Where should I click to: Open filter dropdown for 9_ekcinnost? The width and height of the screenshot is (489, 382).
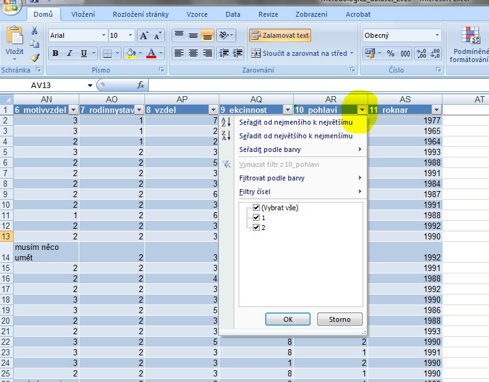pos(288,110)
